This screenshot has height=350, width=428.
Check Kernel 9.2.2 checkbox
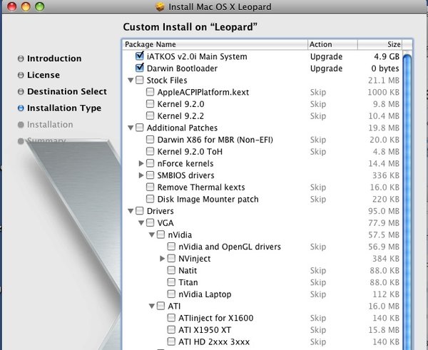150,115
